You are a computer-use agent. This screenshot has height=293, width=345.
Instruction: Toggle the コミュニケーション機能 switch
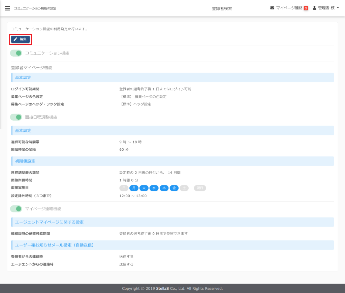click(x=16, y=53)
